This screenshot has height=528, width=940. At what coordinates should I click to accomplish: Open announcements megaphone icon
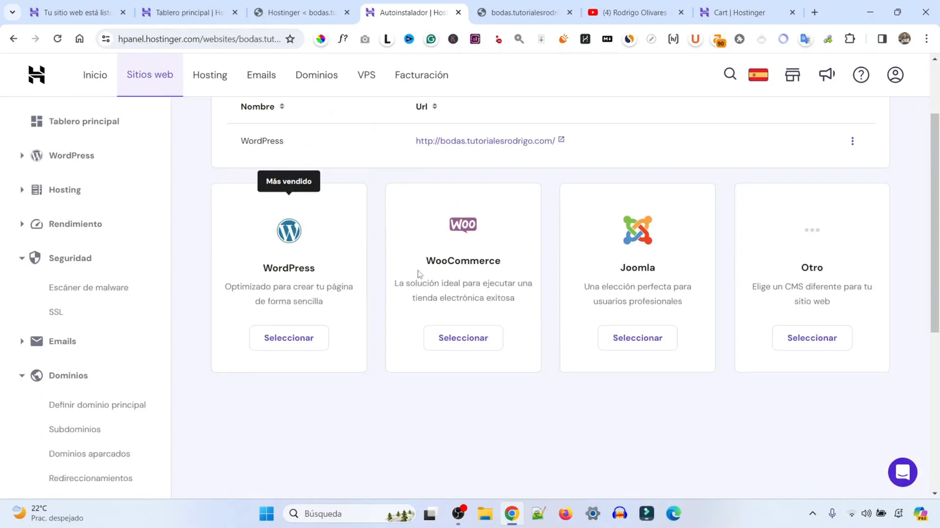click(827, 75)
